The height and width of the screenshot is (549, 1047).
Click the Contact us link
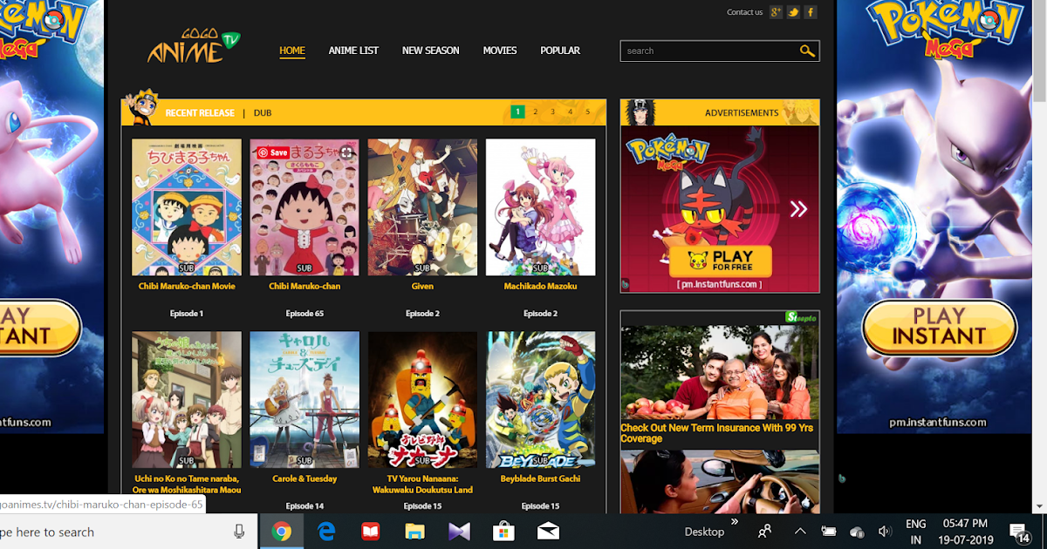tap(744, 12)
